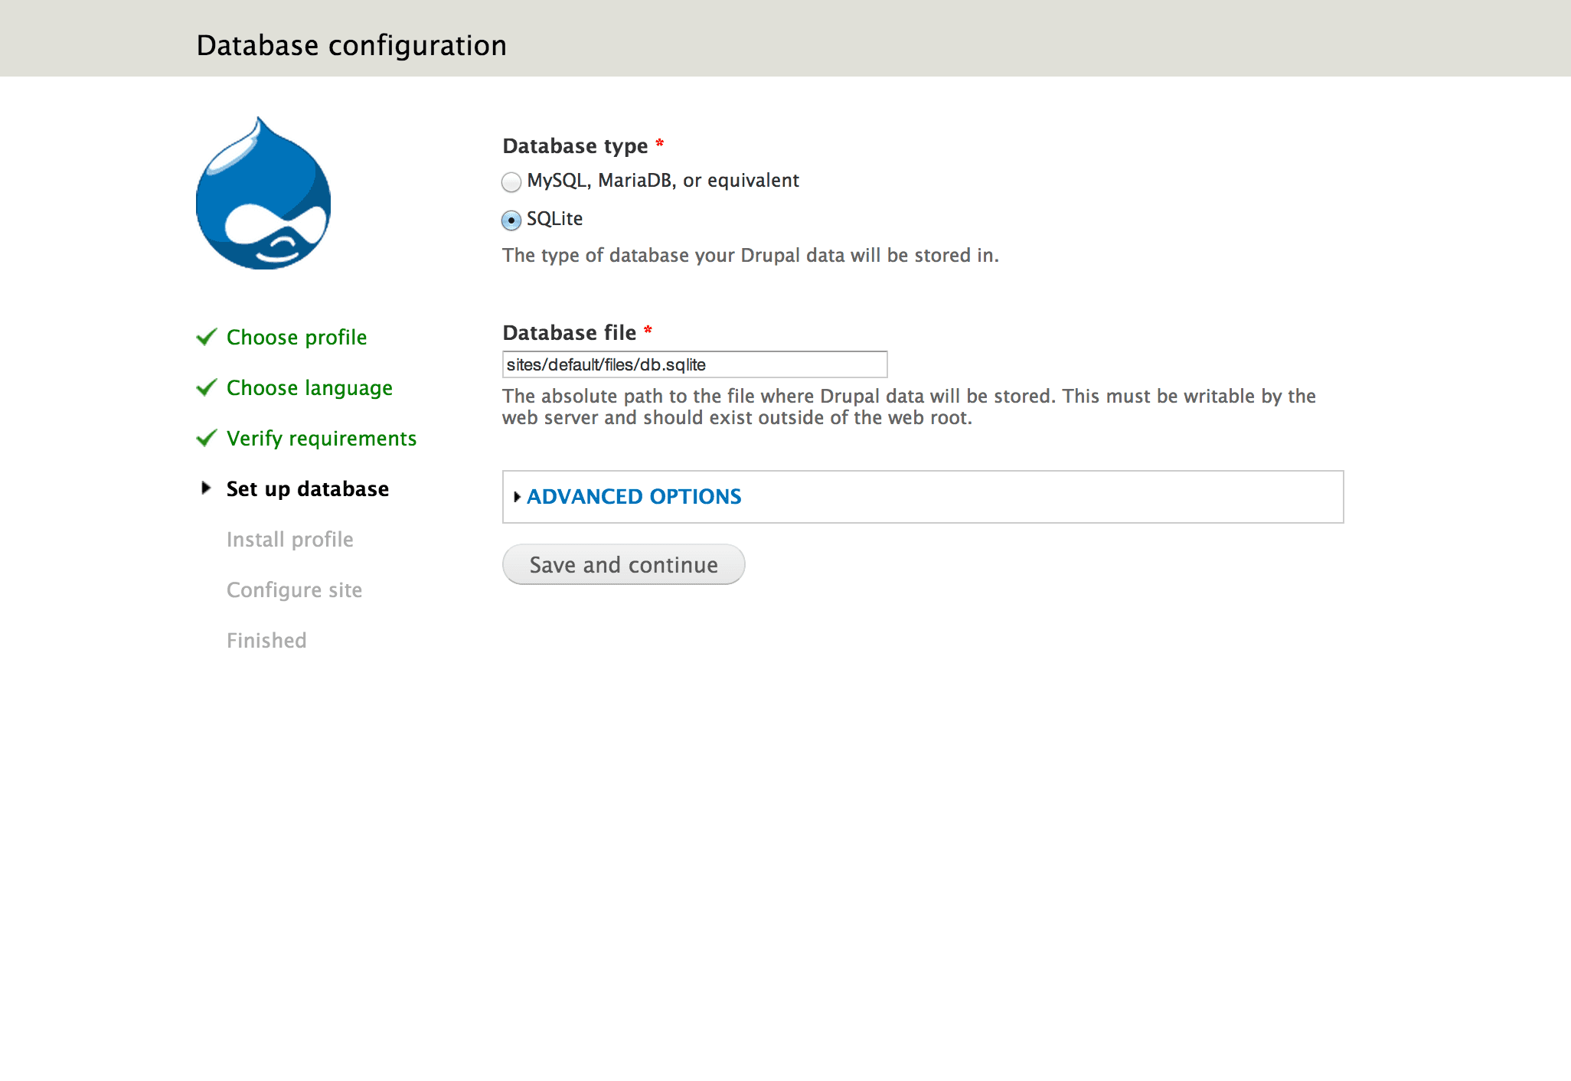Click the arrow marker beside Set up database
1571x1081 pixels.
click(205, 488)
